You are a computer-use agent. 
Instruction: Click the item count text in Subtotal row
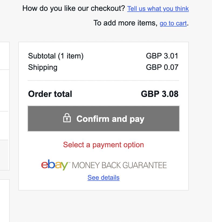(x=71, y=56)
